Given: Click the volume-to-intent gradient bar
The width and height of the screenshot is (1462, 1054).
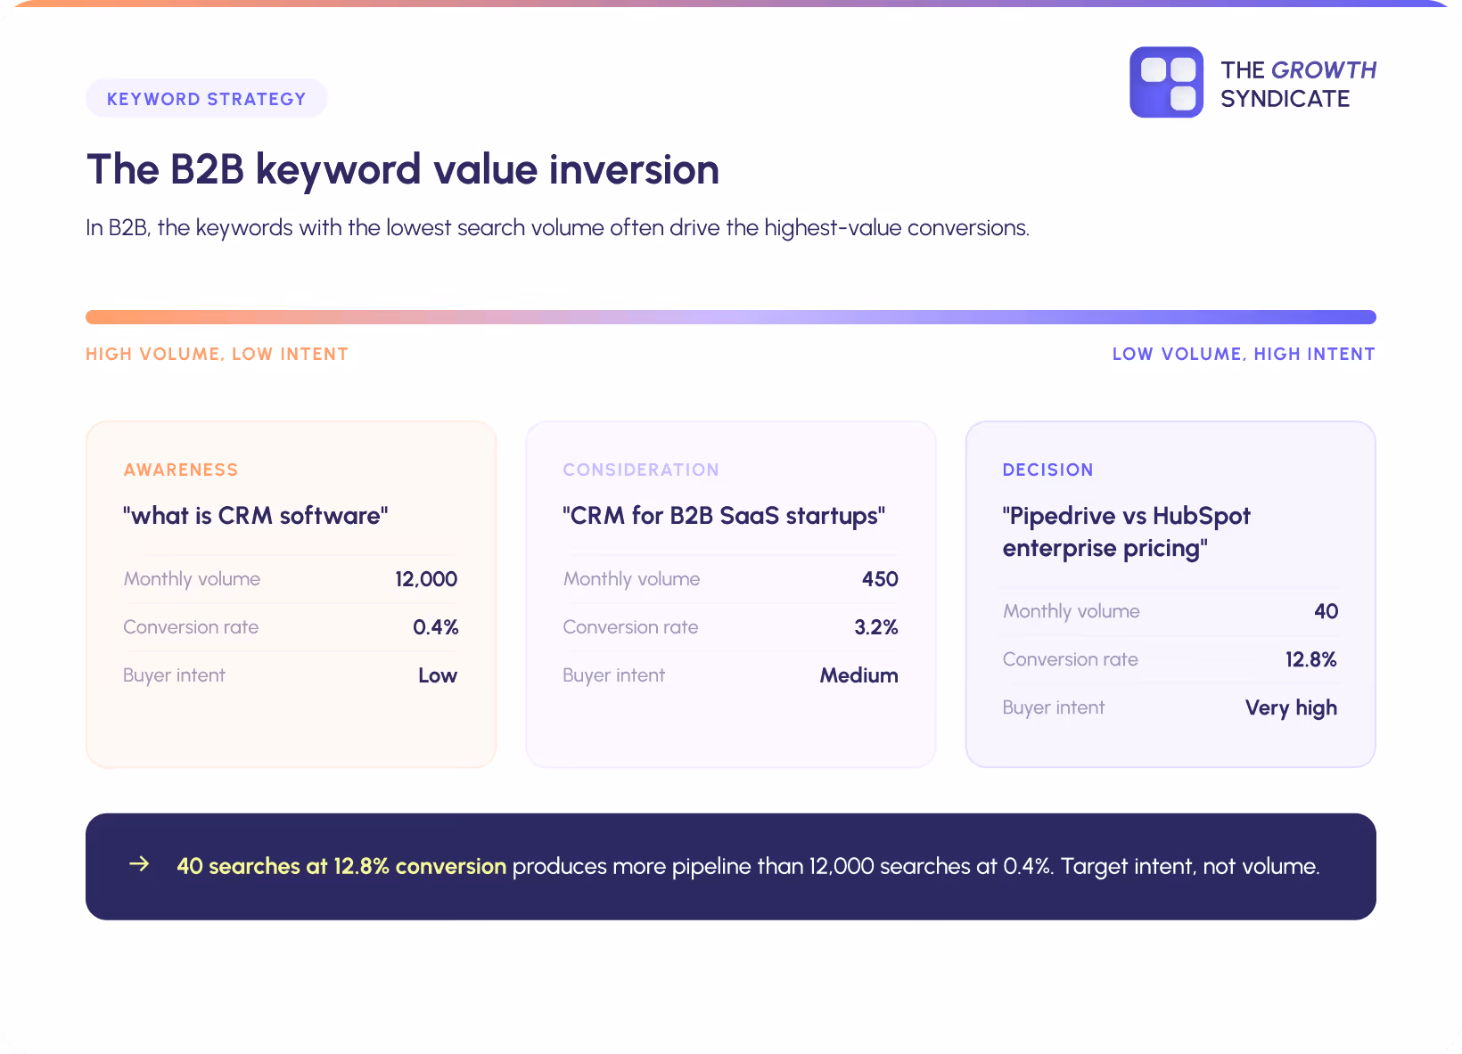Looking at the screenshot, I should pyautogui.click(x=731, y=317).
